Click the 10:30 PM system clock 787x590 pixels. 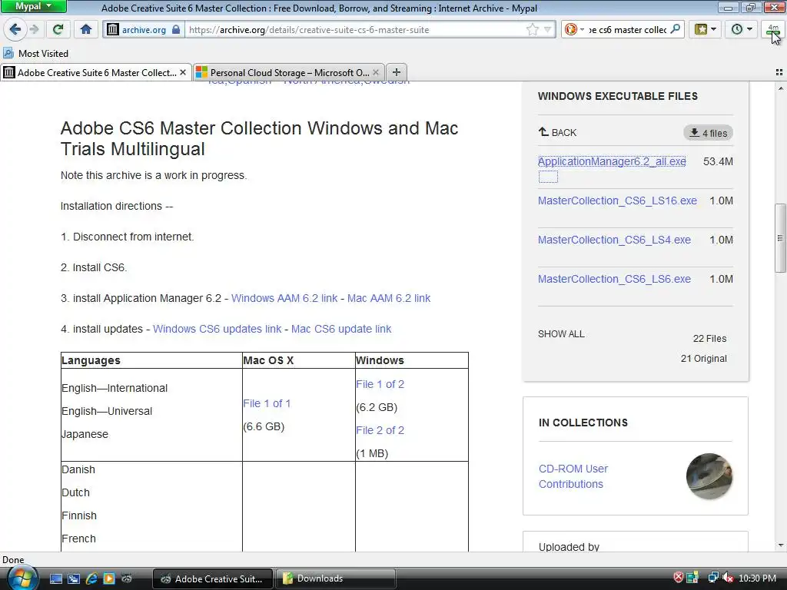click(x=757, y=578)
